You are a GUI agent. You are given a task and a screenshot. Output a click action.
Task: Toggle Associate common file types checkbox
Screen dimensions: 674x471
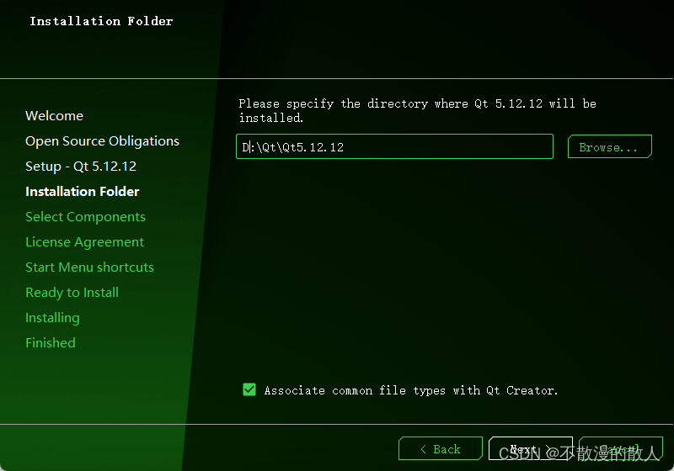(249, 389)
